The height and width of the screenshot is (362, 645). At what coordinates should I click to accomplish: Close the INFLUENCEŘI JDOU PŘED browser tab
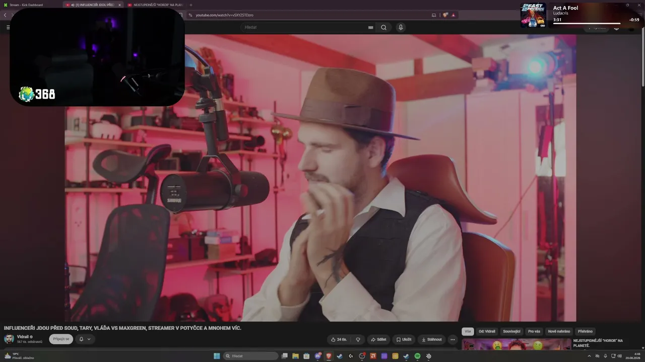tap(119, 5)
